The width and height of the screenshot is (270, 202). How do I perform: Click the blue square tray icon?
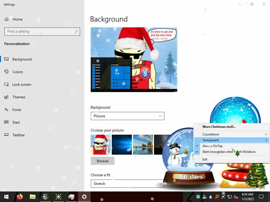coord(198,197)
